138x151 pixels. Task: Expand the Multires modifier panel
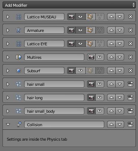tap(8, 57)
